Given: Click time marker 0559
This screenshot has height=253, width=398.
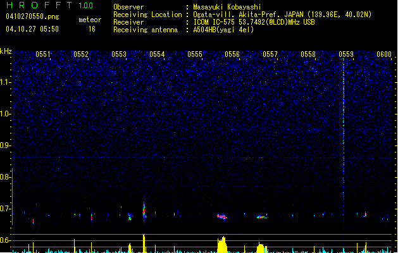Looking at the screenshot, I should pyautogui.click(x=346, y=54).
